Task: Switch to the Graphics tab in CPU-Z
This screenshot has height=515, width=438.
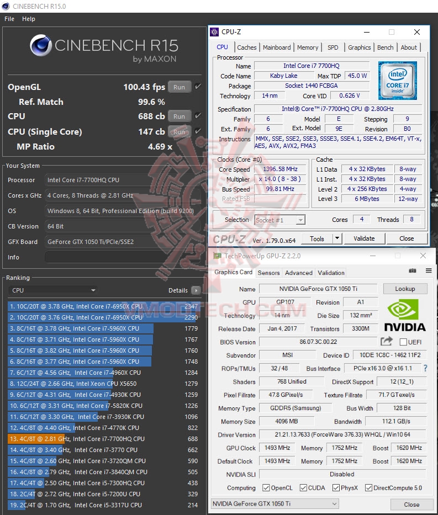Action: [x=359, y=47]
